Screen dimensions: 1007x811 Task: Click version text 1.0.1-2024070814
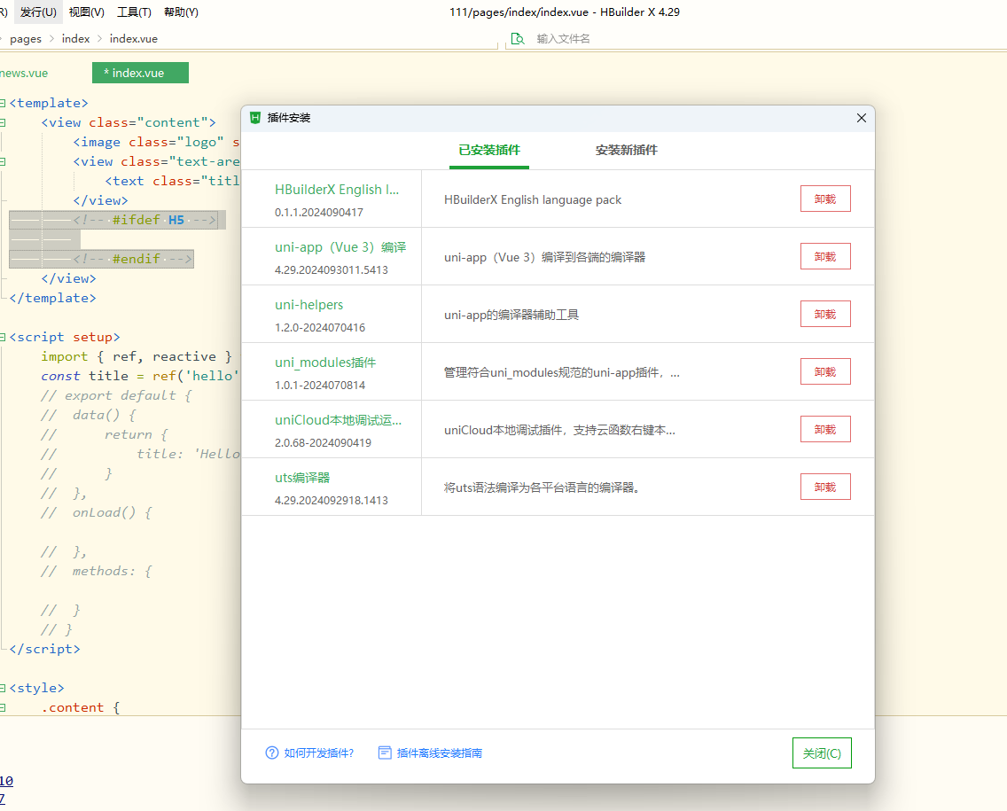pos(320,386)
